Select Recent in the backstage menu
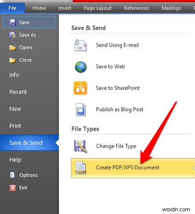This screenshot has width=195, height=214. [x=18, y=92]
